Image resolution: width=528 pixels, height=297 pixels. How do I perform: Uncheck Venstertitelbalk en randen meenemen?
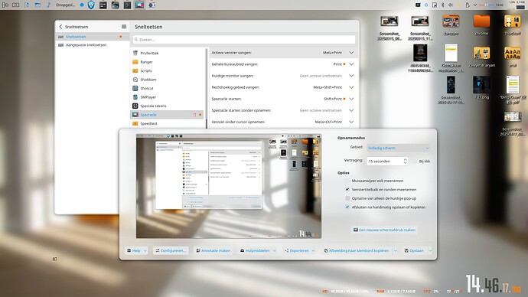(x=347, y=190)
